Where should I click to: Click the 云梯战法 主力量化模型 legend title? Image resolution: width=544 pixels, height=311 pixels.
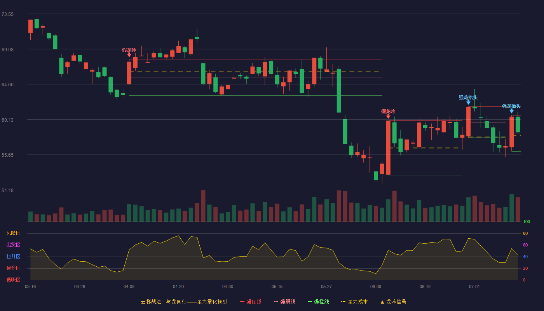tap(184, 302)
